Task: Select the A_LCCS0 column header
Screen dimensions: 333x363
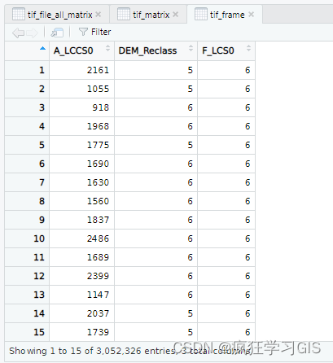Action: tap(73, 50)
